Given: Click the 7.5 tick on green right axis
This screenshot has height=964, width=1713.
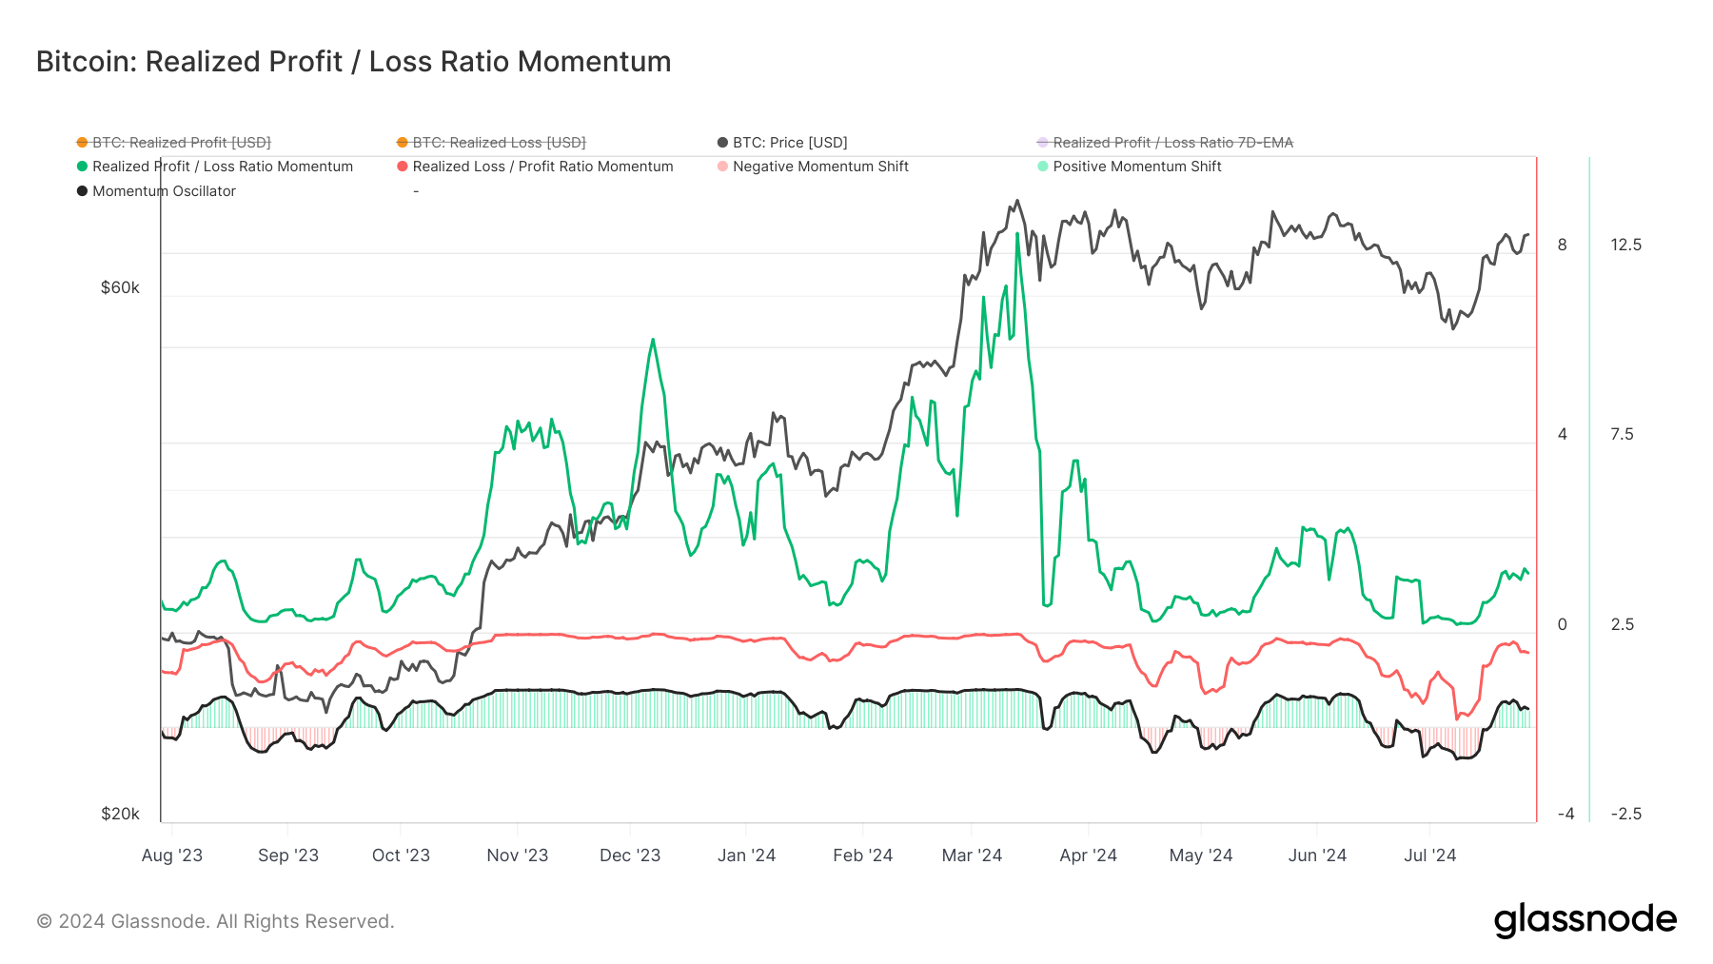Looking at the screenshot, I should [1622, 434].
